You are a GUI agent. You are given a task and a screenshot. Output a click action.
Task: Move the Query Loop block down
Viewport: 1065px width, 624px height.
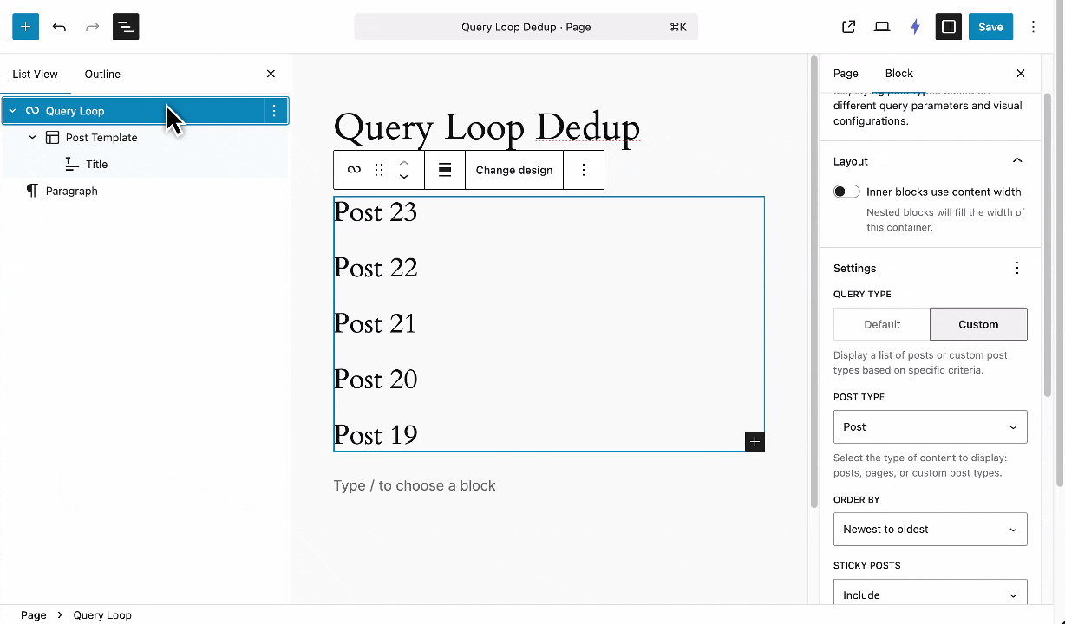[x=404, y=177]
